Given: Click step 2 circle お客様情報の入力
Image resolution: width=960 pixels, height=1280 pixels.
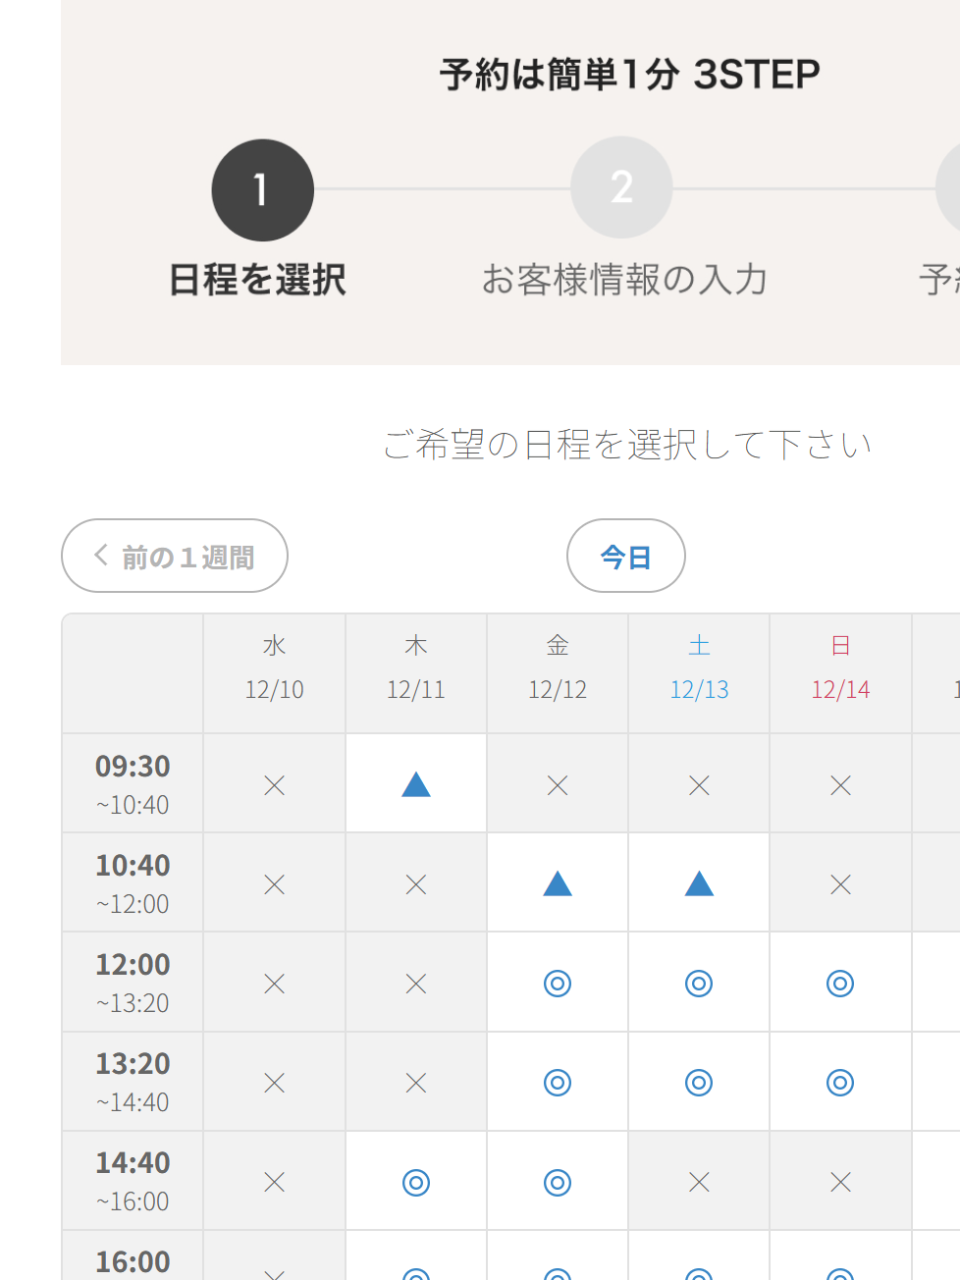Looking at the screenshot, I should 621,187.
